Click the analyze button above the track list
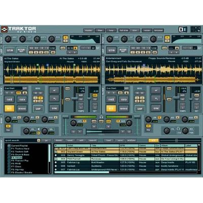This screenshot has height=203, width=203. (131, 141)
